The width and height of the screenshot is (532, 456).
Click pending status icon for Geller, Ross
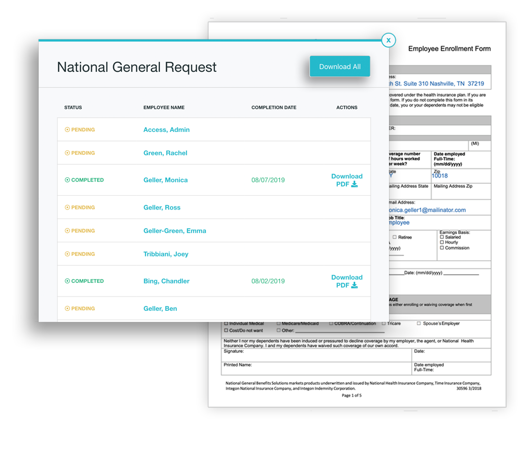pyautogui.click(x=67, y=207)
